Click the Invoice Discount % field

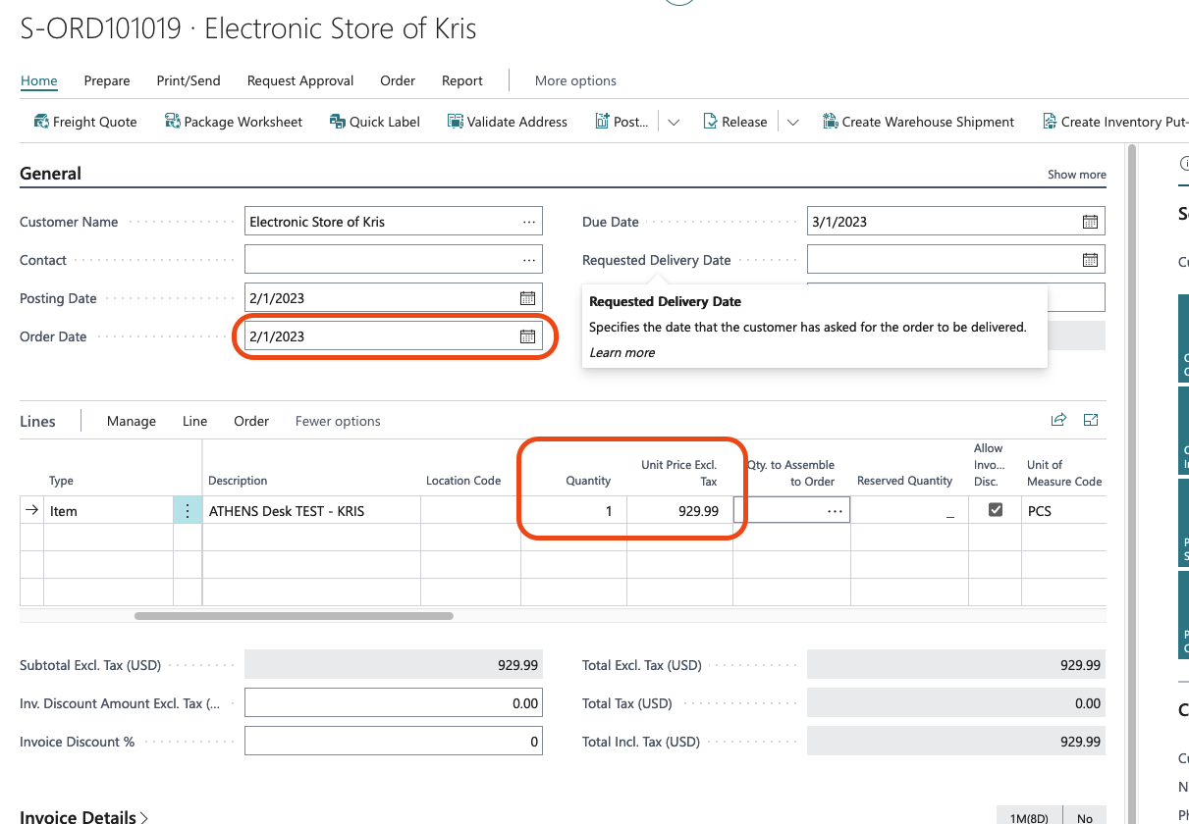(x=393, y=741)
